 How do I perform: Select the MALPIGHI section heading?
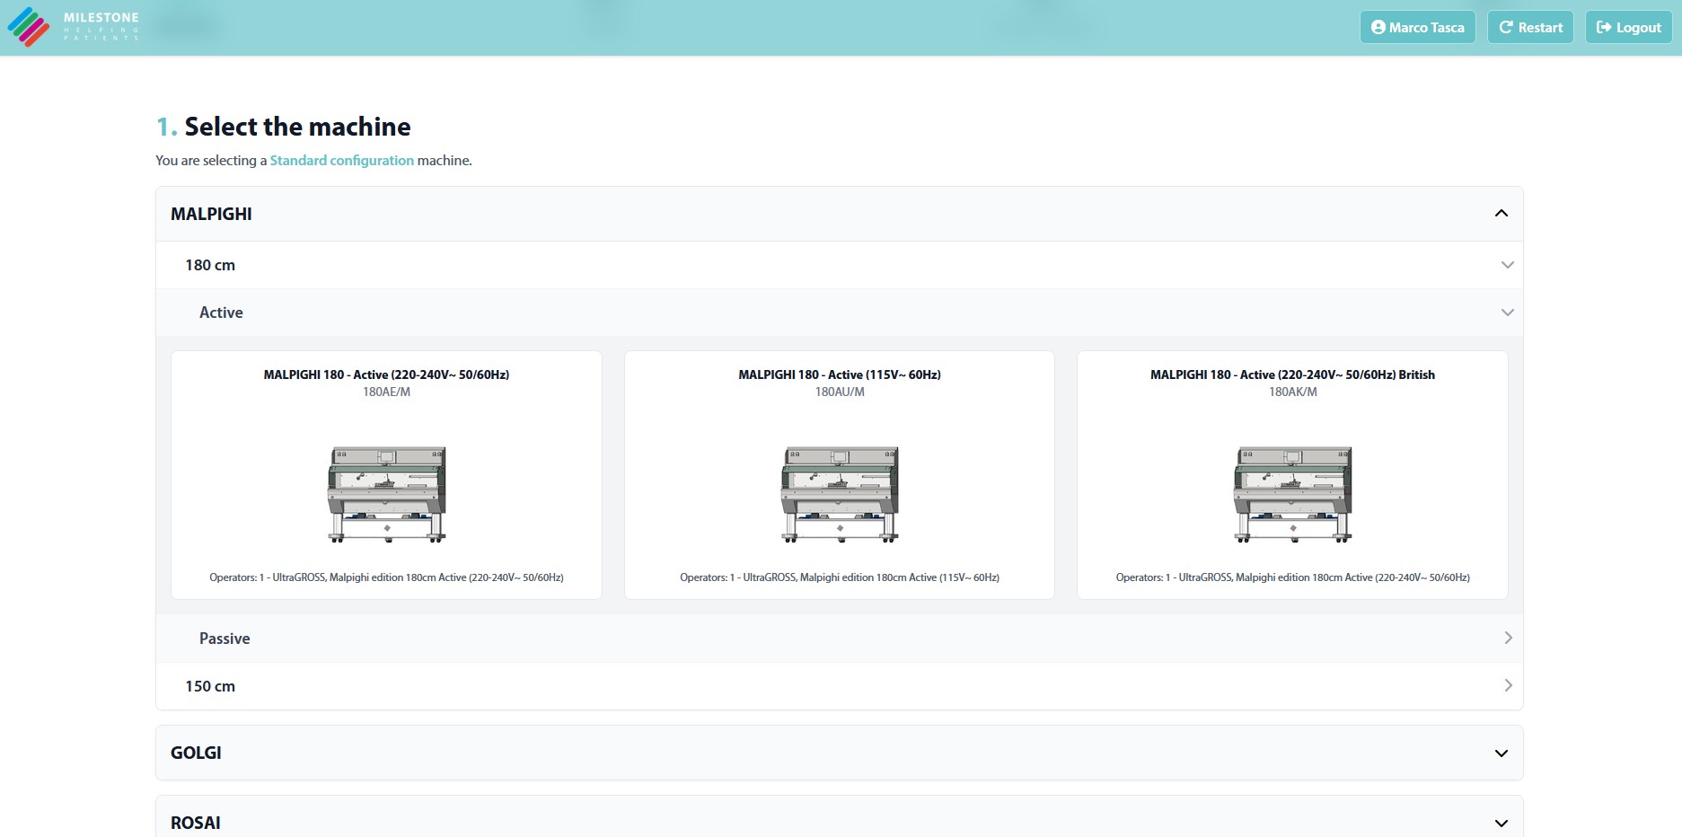tap(211, 214)
